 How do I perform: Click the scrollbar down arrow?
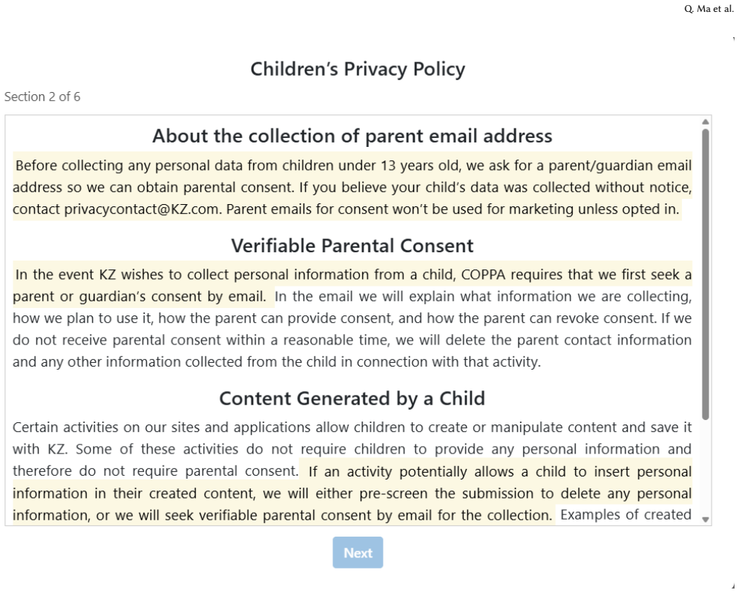coord(705,520)
